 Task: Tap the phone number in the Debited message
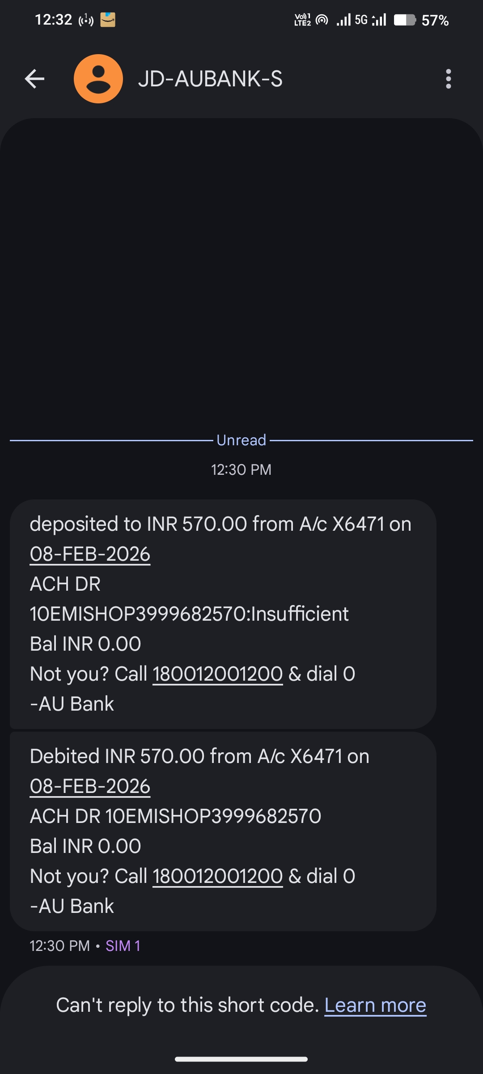pos(218,876)
